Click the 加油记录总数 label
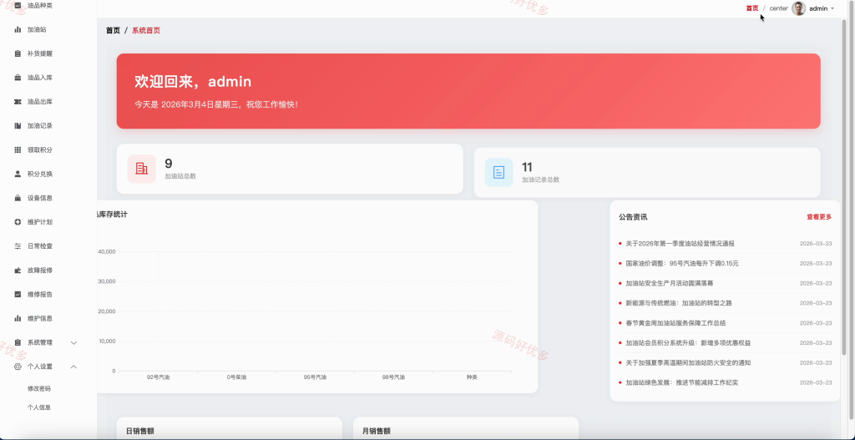 pyautogui.click(x=540, y=180)
